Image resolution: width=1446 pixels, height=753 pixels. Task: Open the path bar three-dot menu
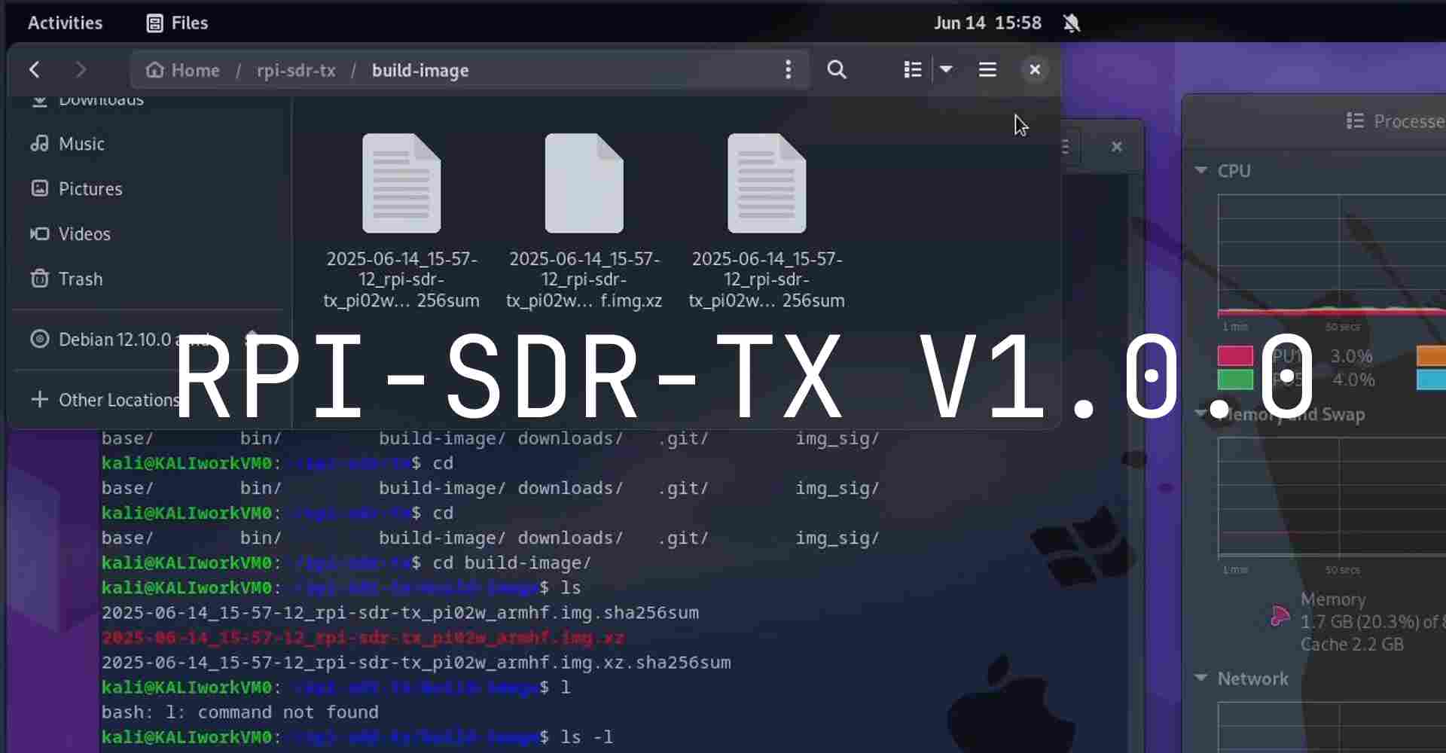(x=788, y=70)
